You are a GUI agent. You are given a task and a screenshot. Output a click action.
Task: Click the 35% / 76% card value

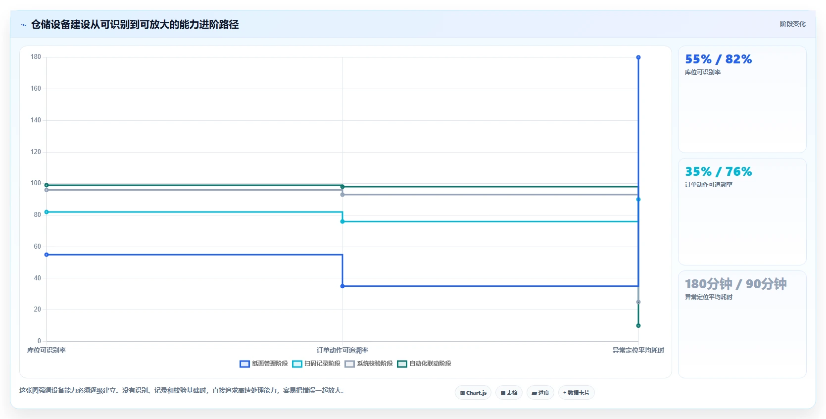coord(718,172)
